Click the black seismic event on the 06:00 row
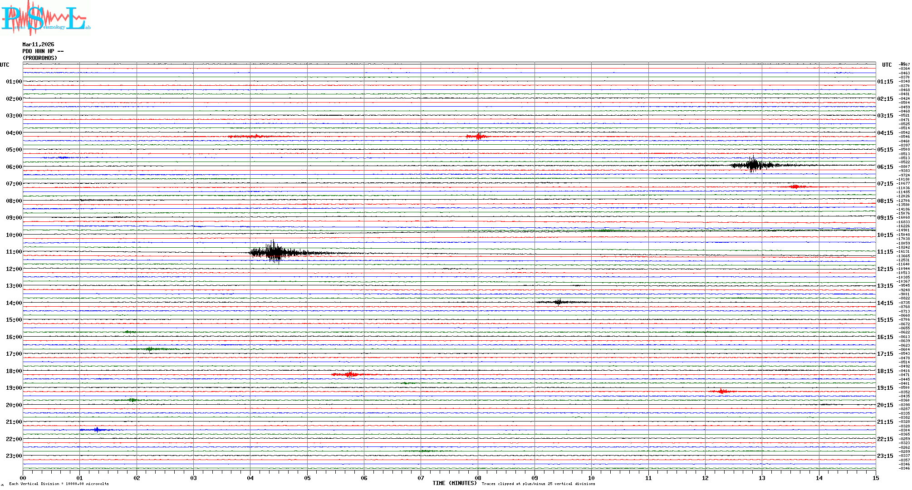 tap(754, 165)
